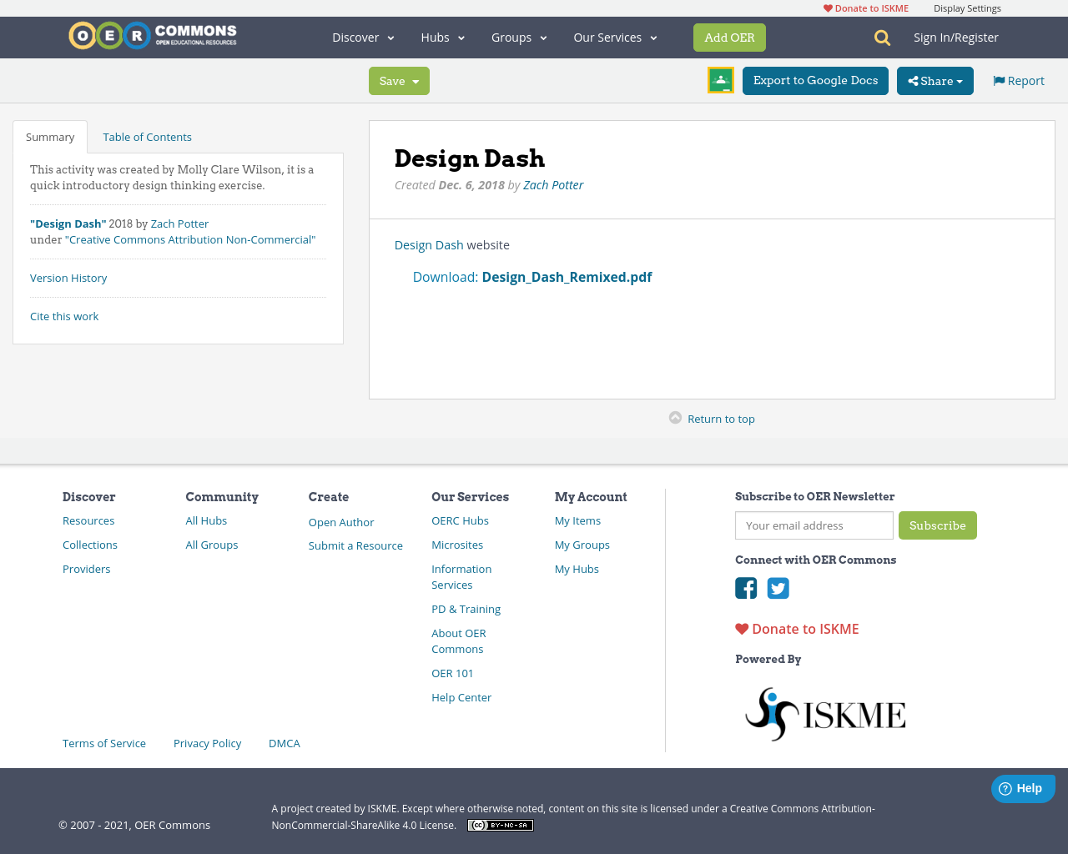1068x854 pixels.
Task: Click Open Author in footer
Action: click(x=341, y=522)
